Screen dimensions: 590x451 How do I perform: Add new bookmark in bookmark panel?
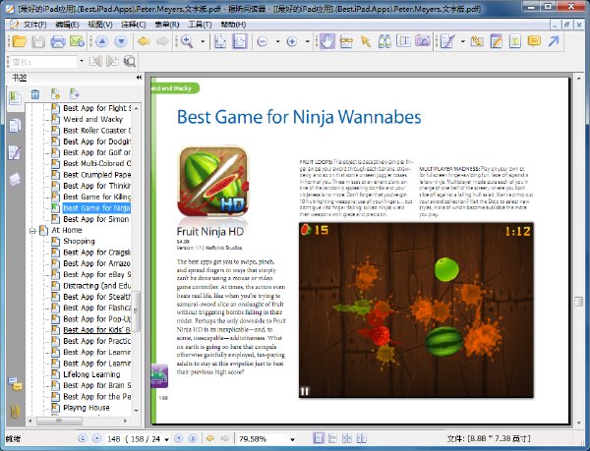click(55, 94)
